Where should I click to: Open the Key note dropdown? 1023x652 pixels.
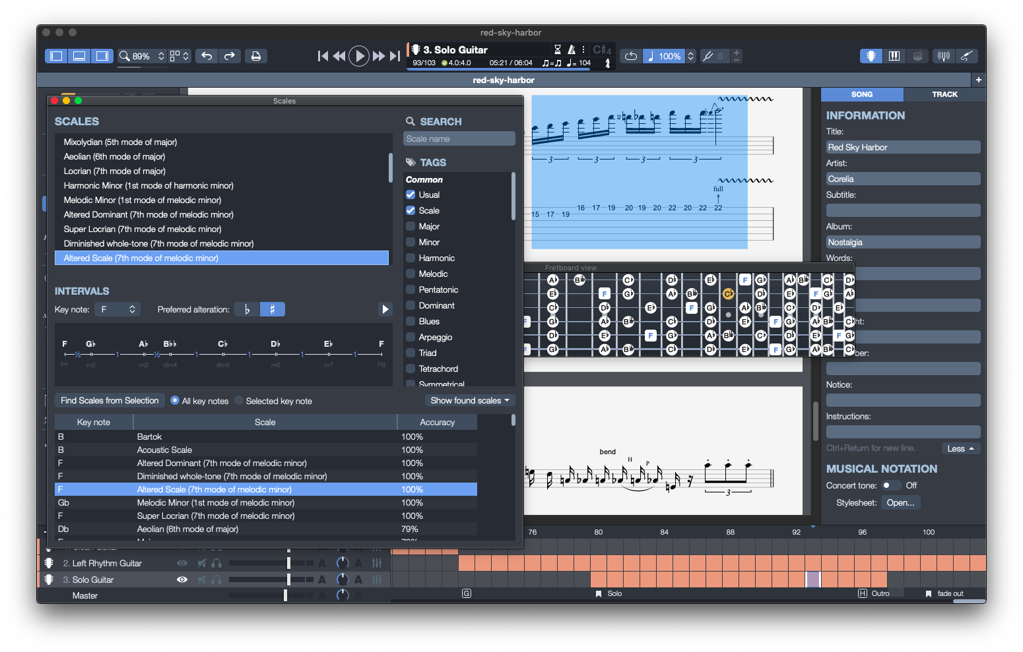tap(117, 309)
